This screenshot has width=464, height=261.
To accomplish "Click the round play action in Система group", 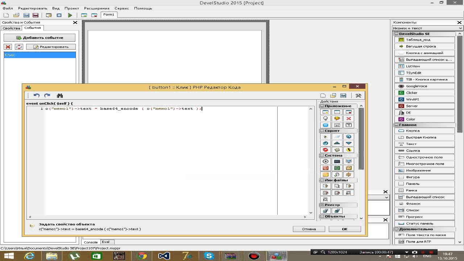I will 326,161.
